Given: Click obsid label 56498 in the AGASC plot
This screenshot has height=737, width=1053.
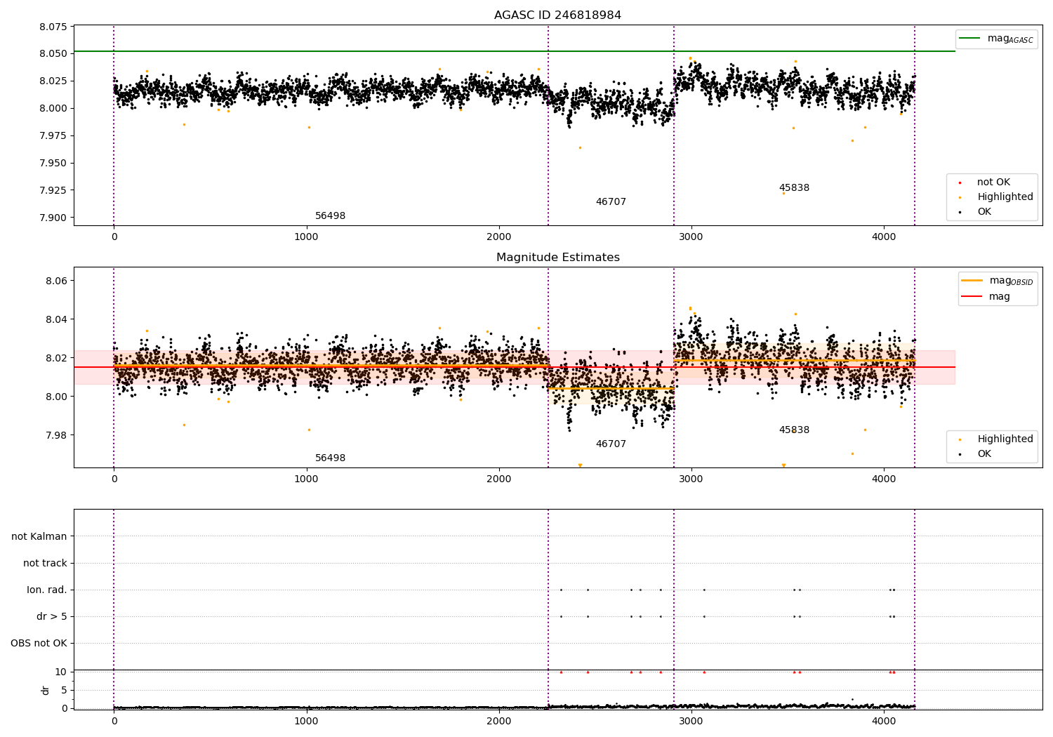Looking at the screenshot, I should click(330, 216).
